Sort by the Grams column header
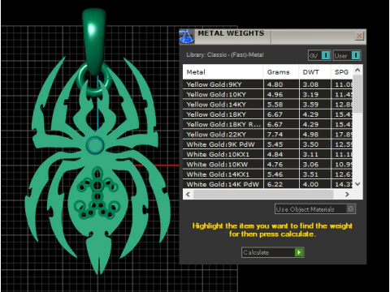Image resolution: width=390 pixels, height=292 pixels. point(281,72)
